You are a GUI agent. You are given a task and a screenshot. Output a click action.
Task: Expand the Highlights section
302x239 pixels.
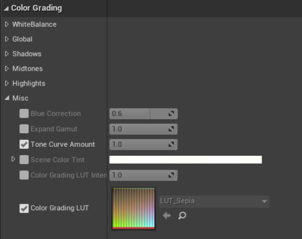pos(7,83)
